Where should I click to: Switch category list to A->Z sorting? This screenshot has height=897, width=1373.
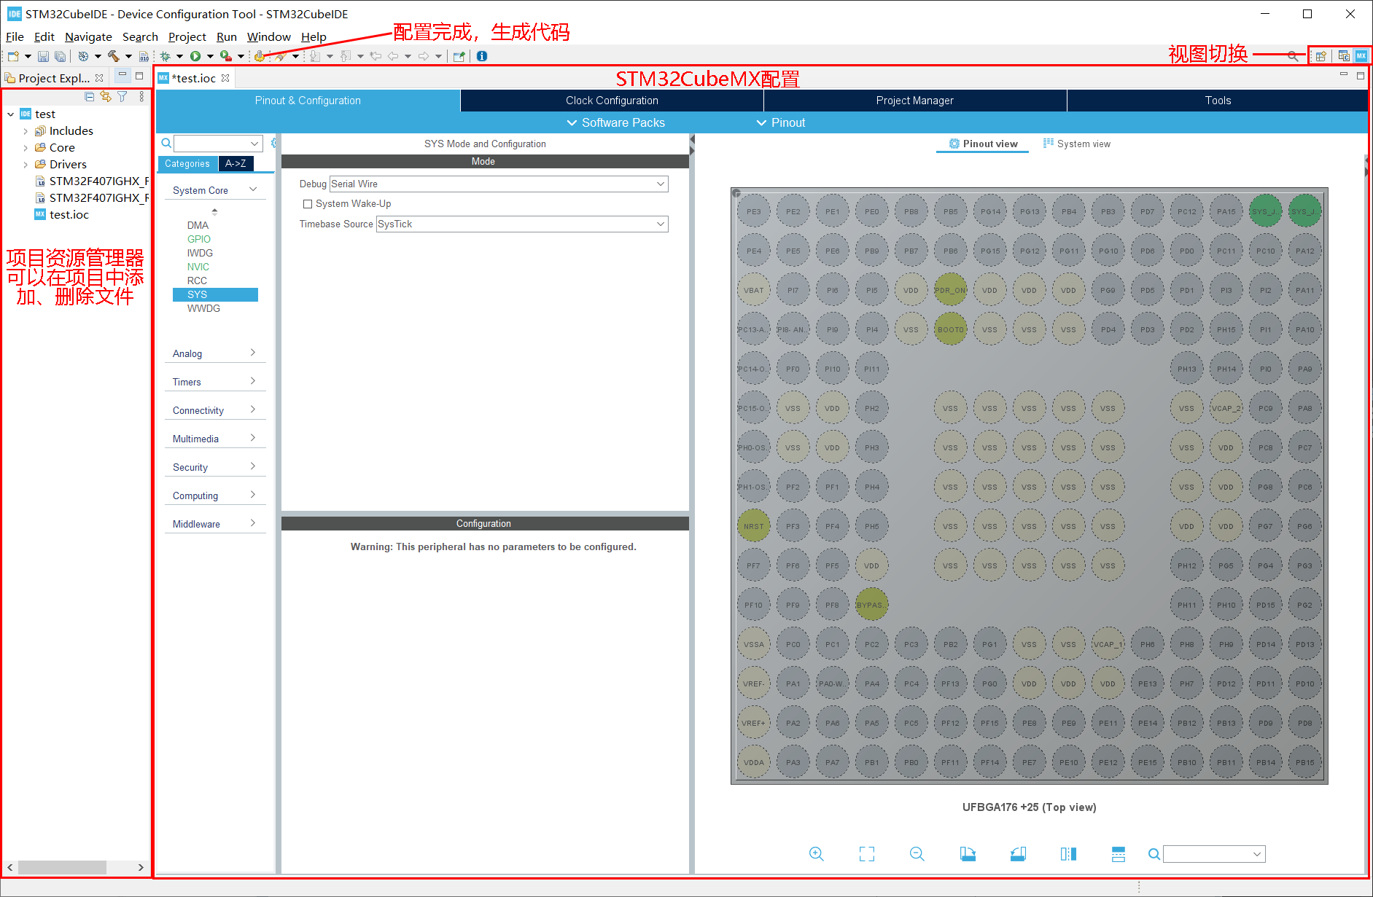[236, 164]
